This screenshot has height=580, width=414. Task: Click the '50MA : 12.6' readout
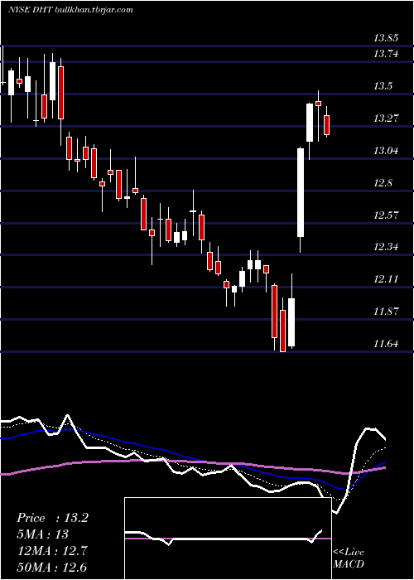click(x=52, y=567)
